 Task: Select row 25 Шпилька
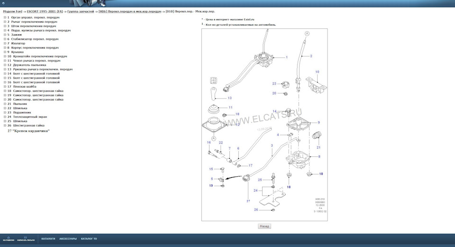tap(17, 121)
